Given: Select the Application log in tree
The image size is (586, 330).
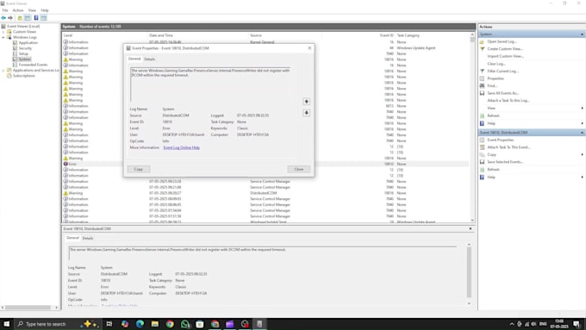Looking at the screenshot, I should pos(28,42).
